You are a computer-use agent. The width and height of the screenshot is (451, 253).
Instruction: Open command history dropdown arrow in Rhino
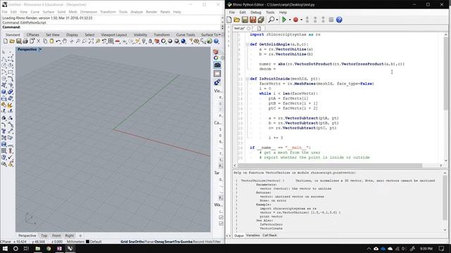click(x=222, y=27)
